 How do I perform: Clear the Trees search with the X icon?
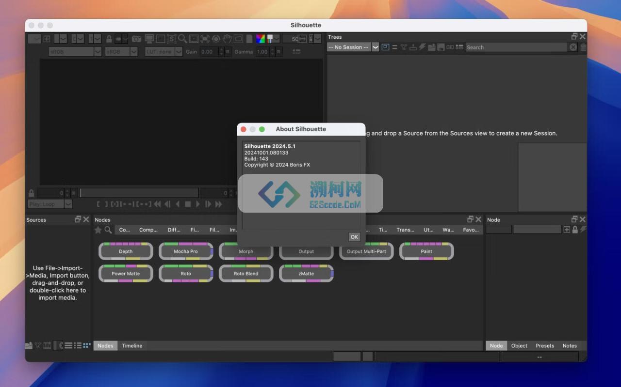[x=573, y=47]
